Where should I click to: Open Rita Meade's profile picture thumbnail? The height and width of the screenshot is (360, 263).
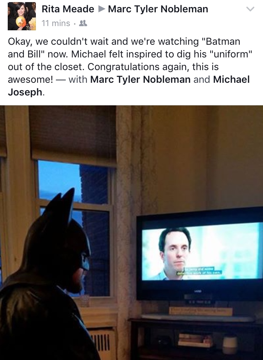pyautogui.click(x=22, y=16)
